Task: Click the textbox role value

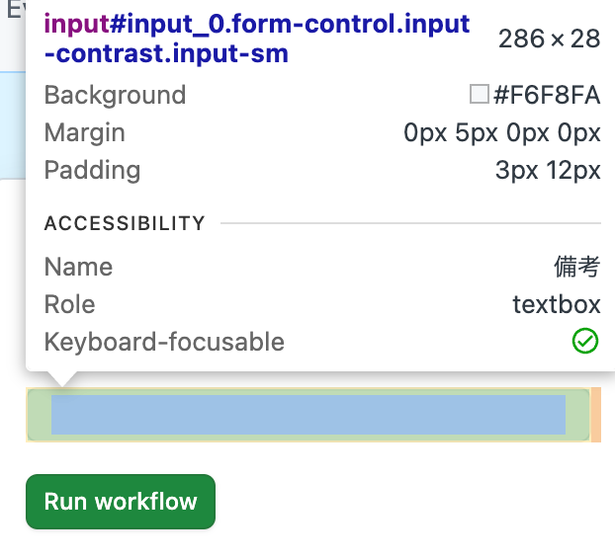Action: tap(557, 304)
